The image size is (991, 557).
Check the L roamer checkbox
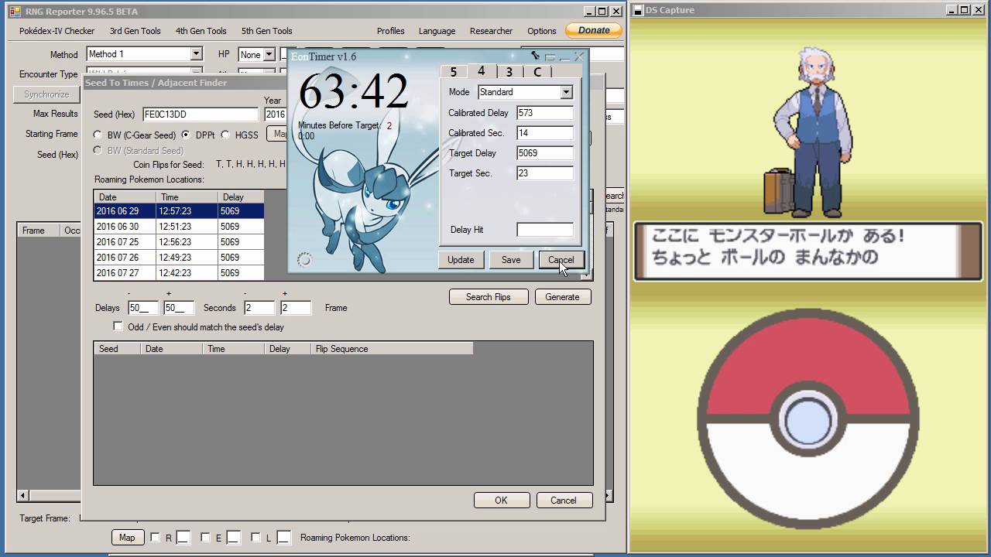click(256, 537)
